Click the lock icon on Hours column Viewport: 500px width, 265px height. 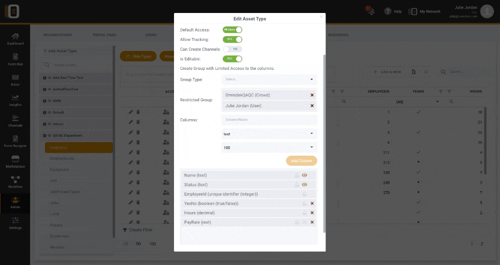coord(304,213)
